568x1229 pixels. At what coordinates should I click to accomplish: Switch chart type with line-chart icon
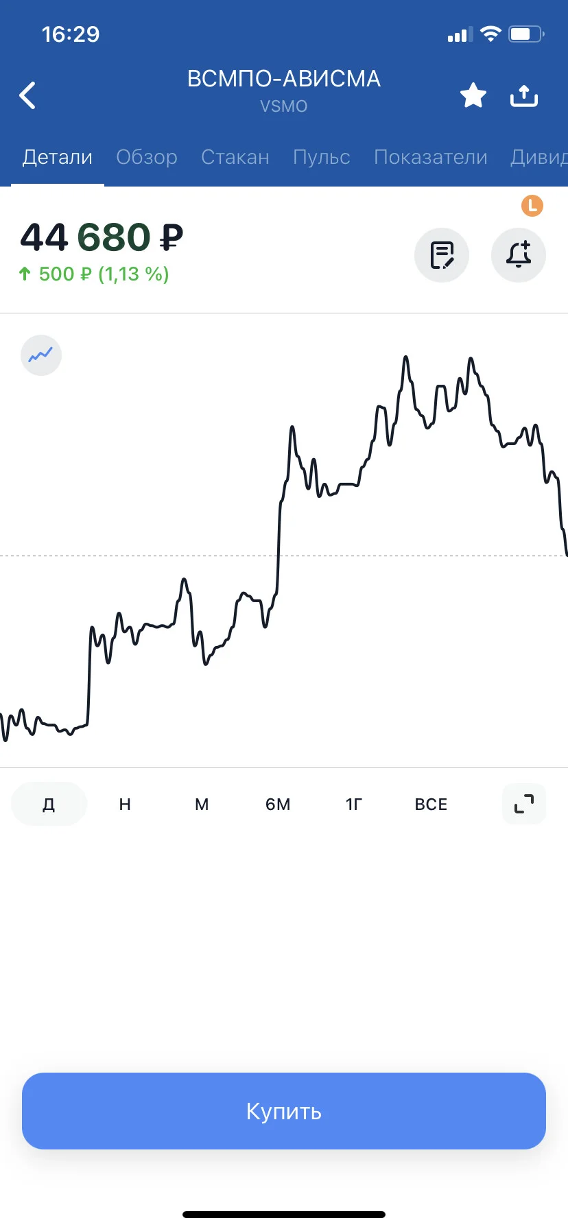[41, 355]
